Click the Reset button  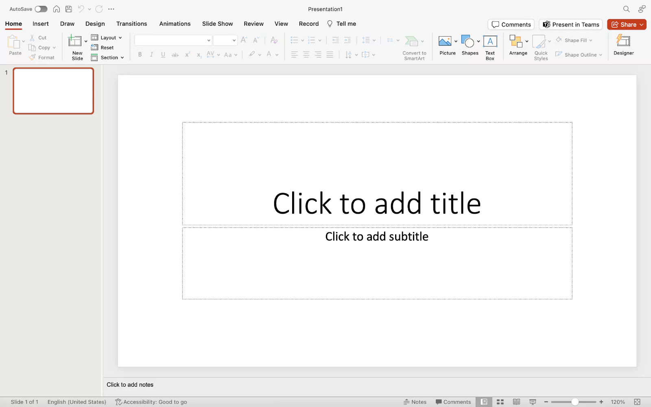tap(103, 48)
